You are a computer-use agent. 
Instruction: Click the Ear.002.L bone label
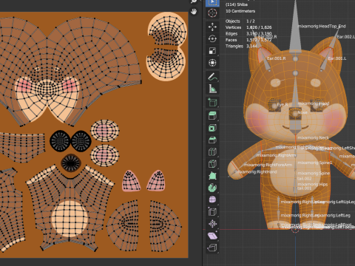346,37
